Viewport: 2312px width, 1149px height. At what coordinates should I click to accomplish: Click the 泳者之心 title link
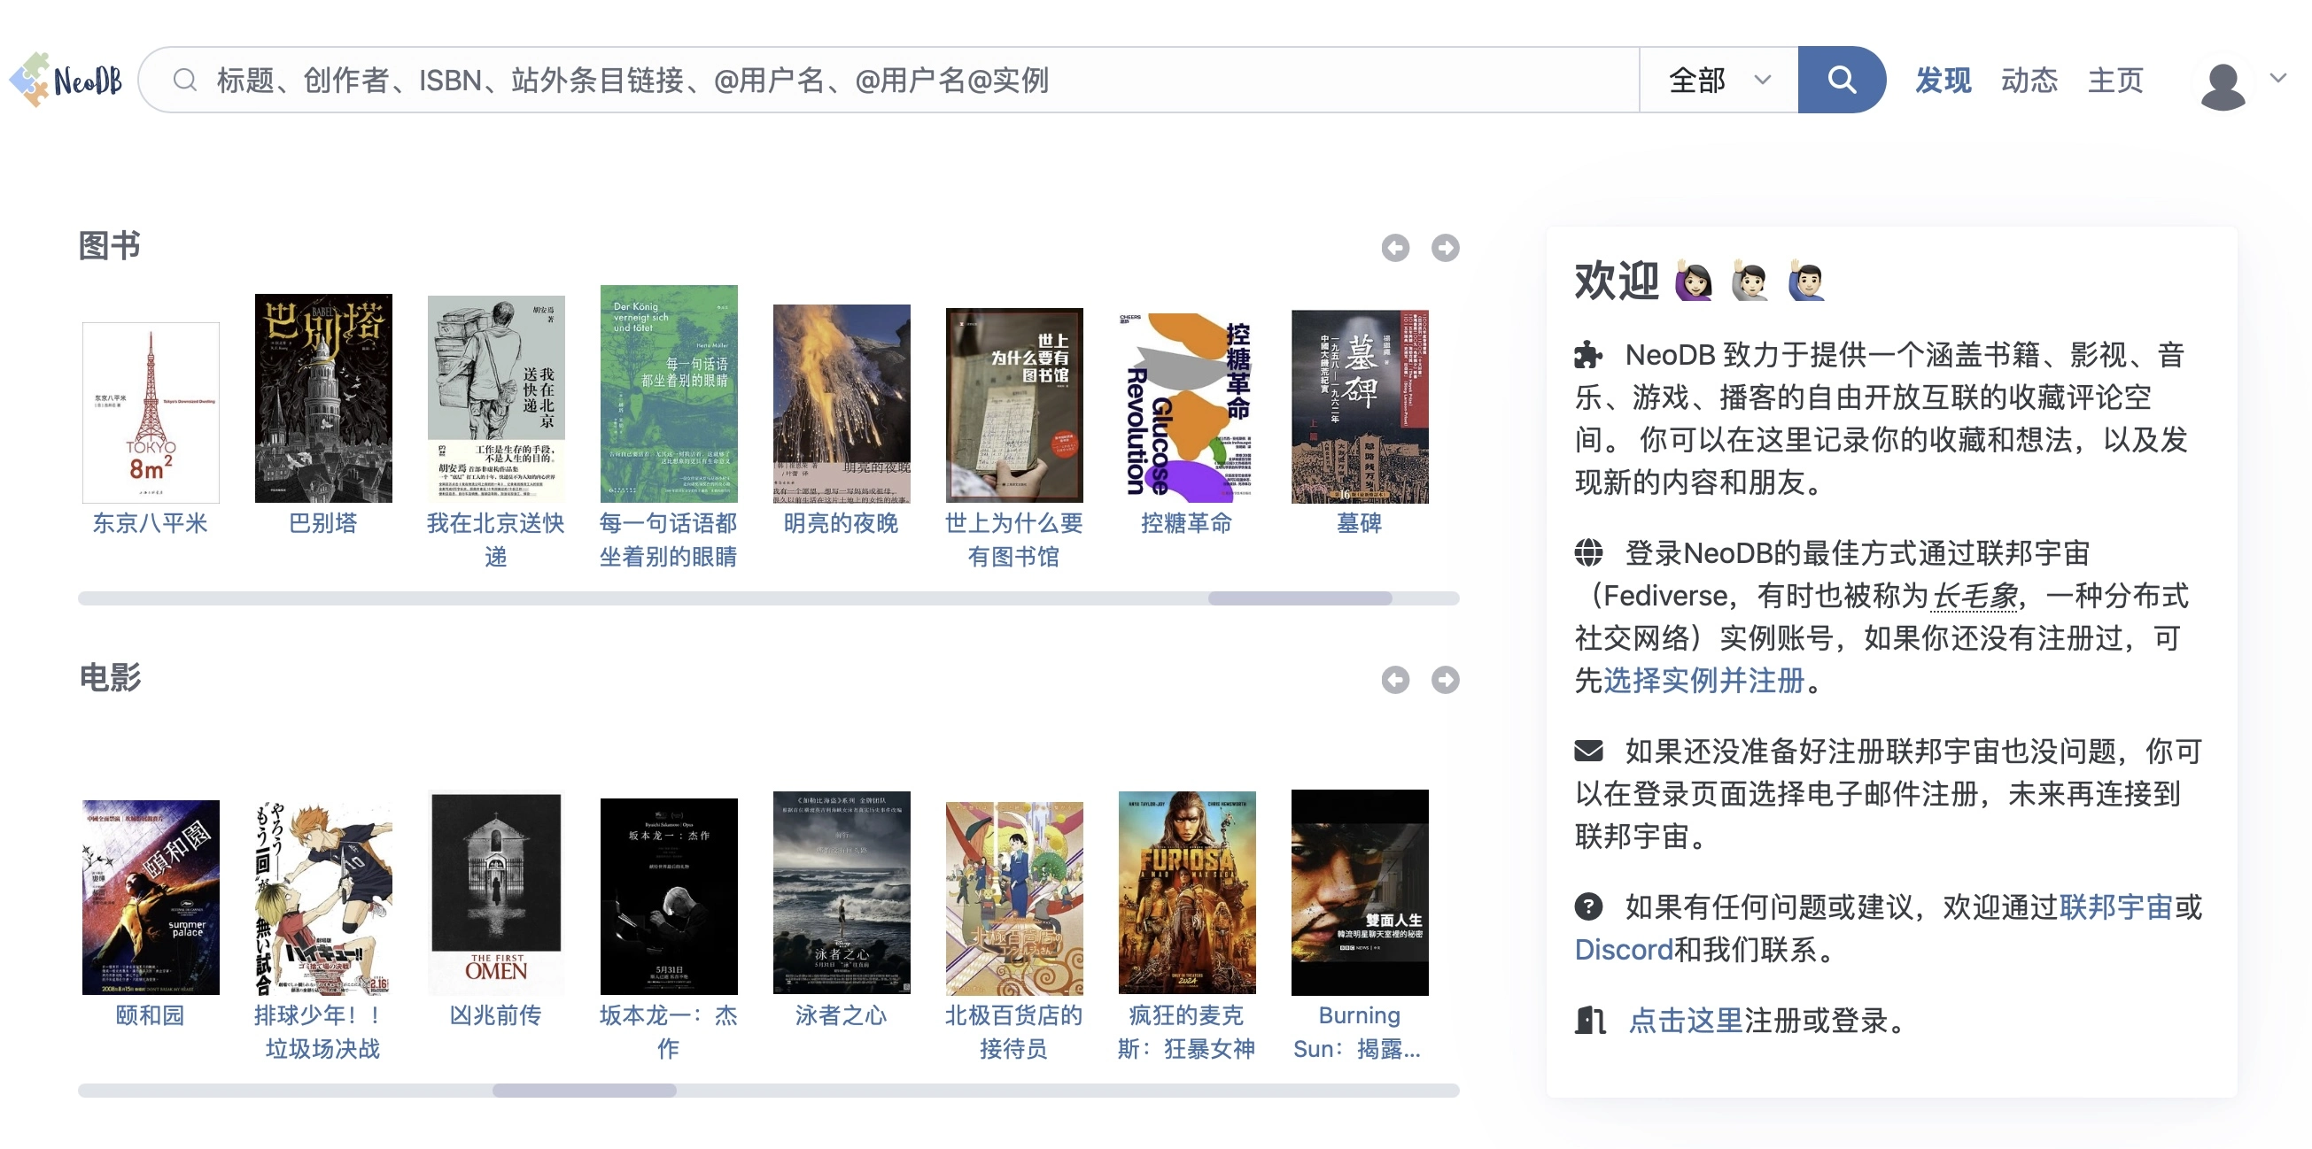[x=842, y=1015]
